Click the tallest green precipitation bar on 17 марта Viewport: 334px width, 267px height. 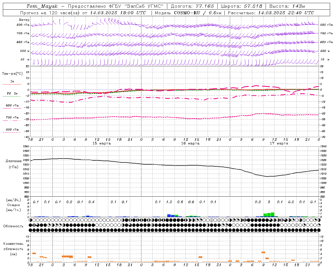[x=272, y=215]
